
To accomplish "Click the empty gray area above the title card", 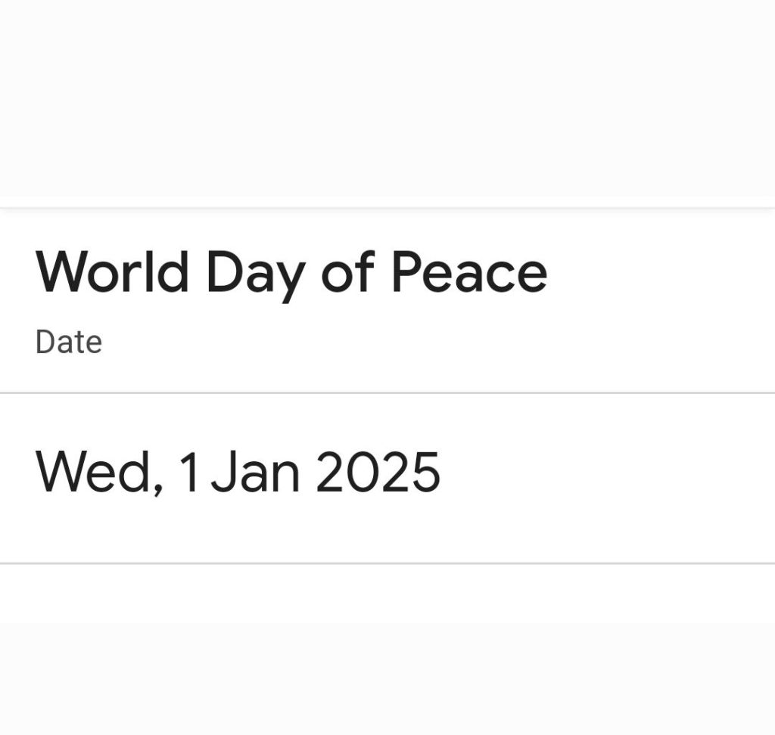I will (x=387, y=98).
